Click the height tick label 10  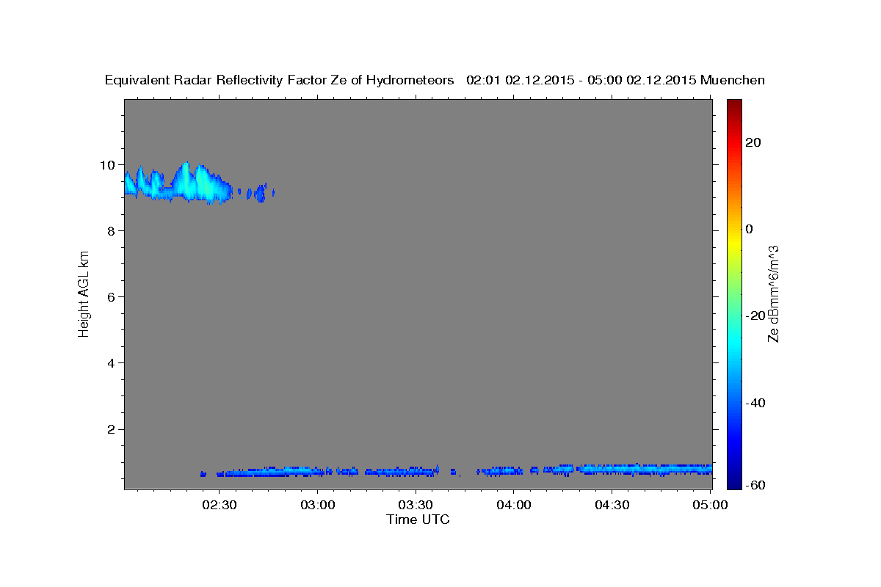109,164
